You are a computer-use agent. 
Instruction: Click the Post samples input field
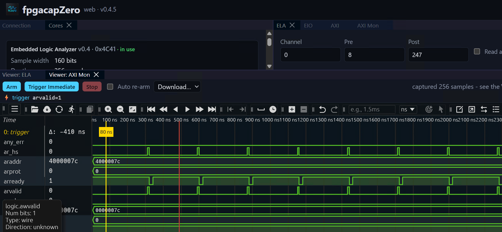coord(438,55)
